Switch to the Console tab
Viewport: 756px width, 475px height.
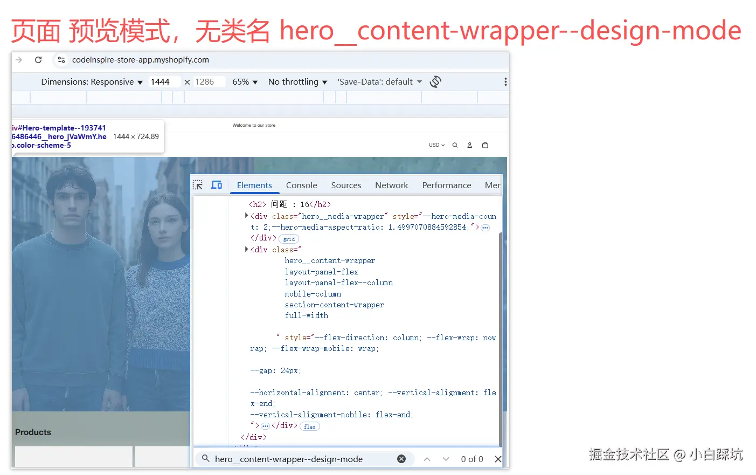click(301, 185)
